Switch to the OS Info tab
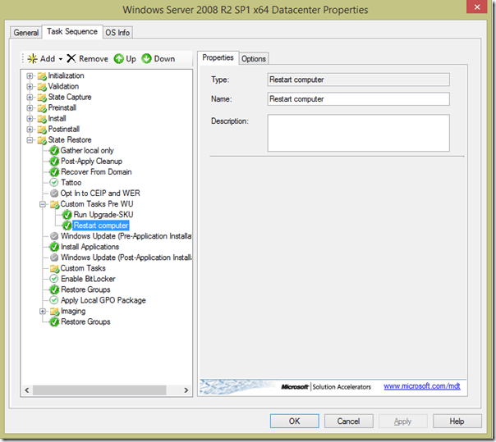Viewport: 496px width, 442px height. coord(117,33)
